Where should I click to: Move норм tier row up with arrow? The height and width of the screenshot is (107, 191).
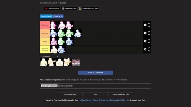149,40
